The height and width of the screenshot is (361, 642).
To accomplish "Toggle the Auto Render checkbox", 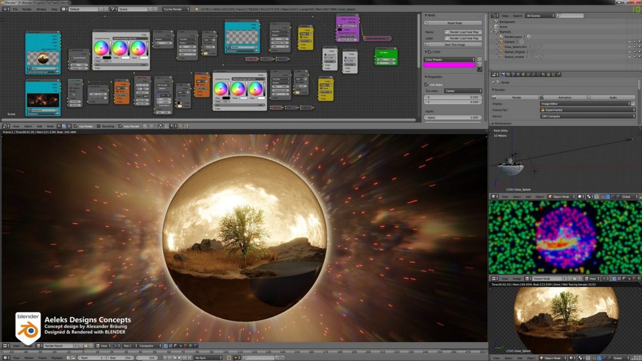I will 120,126.
